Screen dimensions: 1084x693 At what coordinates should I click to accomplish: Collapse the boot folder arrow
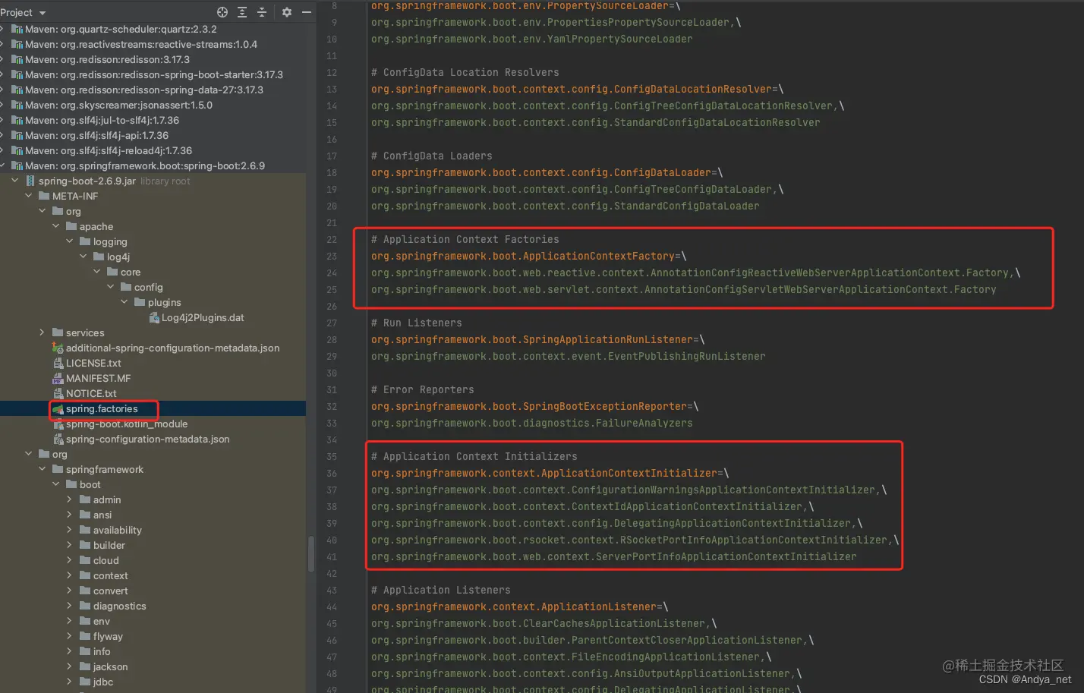coord(55,484)
